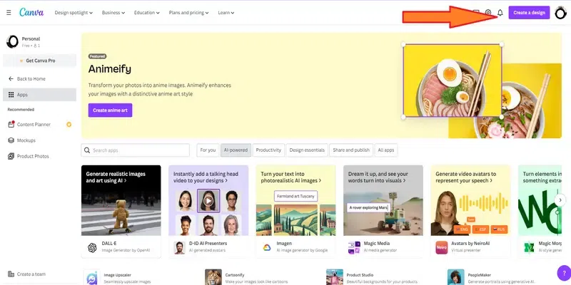The width and height of the screenshot is (571, 285).
Task: Expand the Plans and pricing menu
Action: (188, 13)
